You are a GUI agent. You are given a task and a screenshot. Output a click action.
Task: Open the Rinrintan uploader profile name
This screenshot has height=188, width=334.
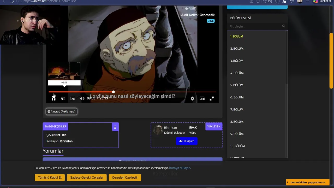point(170,128)
